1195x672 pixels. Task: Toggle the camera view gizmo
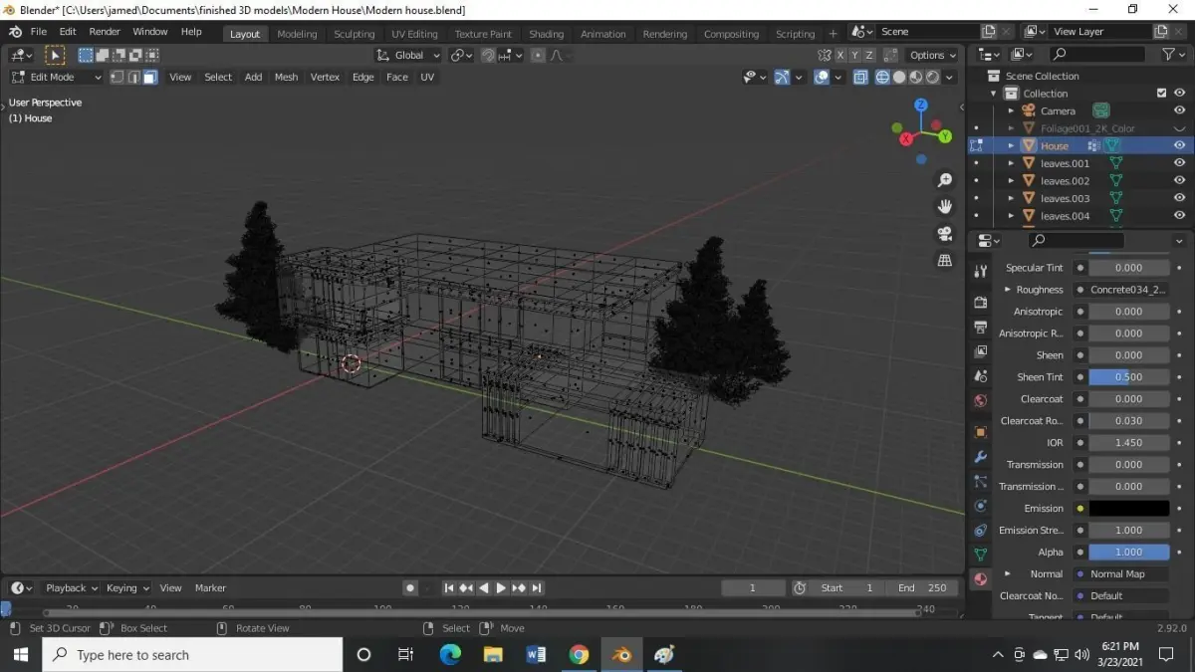945,234
